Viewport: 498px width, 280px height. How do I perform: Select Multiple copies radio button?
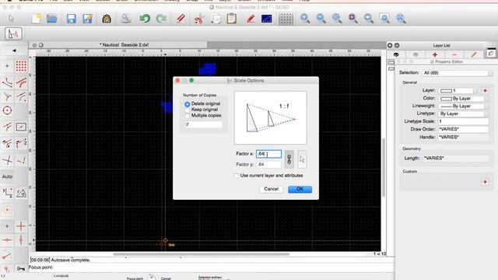pyautogui.click(x=187, y=116)
